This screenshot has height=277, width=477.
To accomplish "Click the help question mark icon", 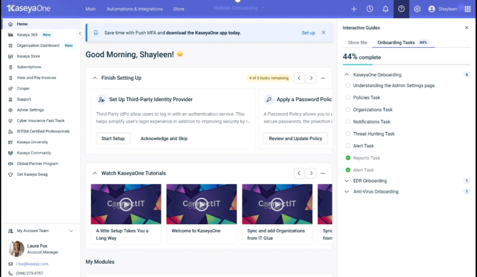I will coord(401,9).
